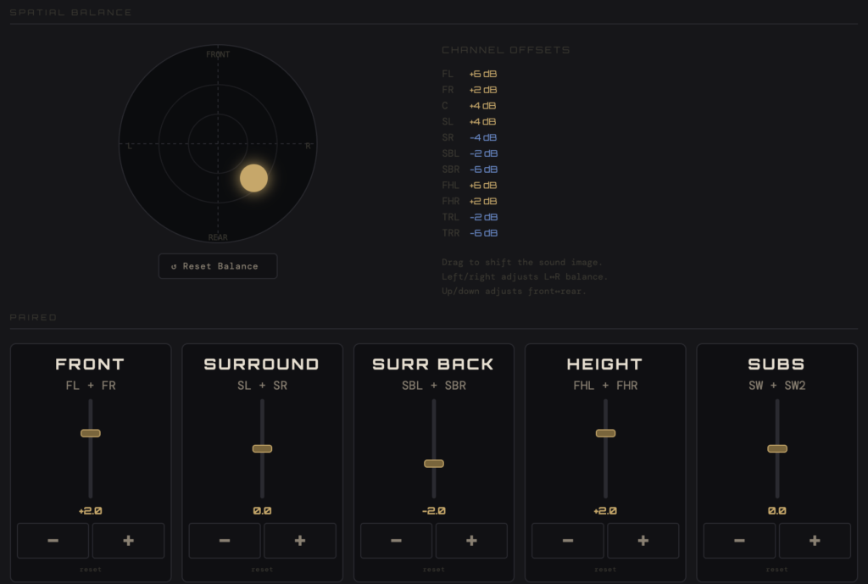Screen dimensions: 868x584
Task: Click the SURR BACK fader handle
Action: coord(434,464)
